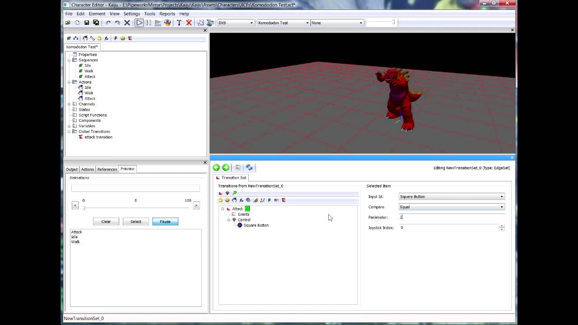Click the bone icon in tree toolbar
Screen dimensions: 578x325
pyautogui.click(x=92, y=38)
